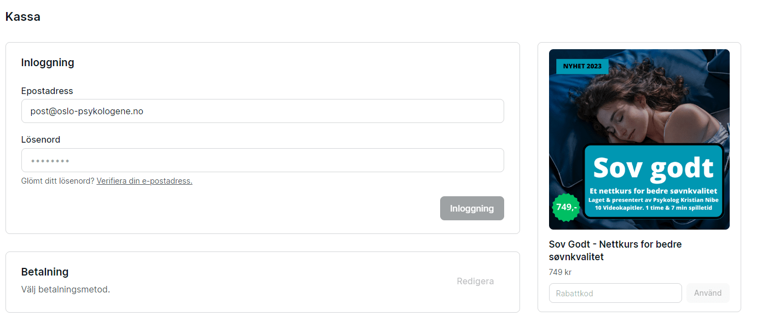Click the green 749,- price badge
This screenshot has width=762, height=328.
[x=567, y=207]
